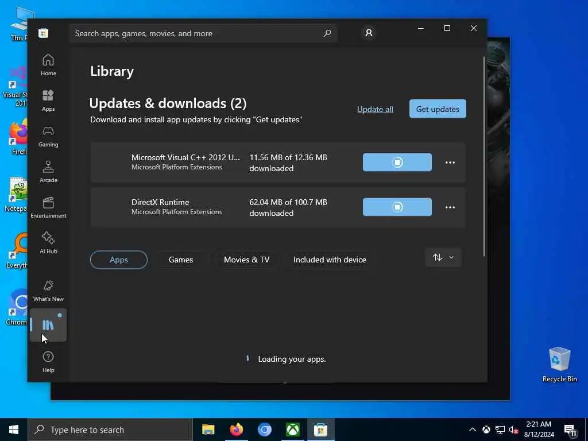This screenshot has height=441, width=588.
Task: Minimize the Microsoft Store window
Action: pos(421,28)
